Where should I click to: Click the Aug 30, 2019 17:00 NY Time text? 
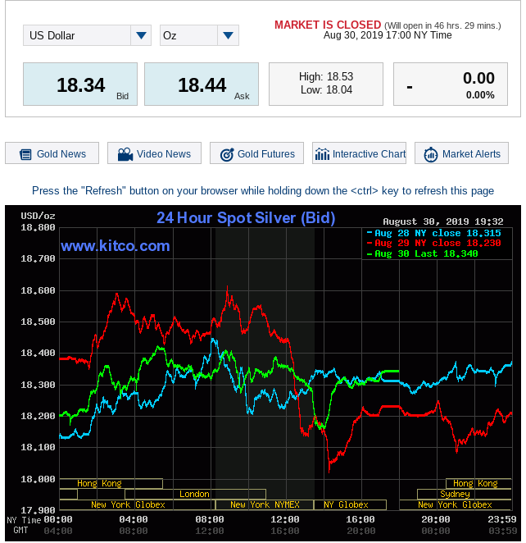388,35
